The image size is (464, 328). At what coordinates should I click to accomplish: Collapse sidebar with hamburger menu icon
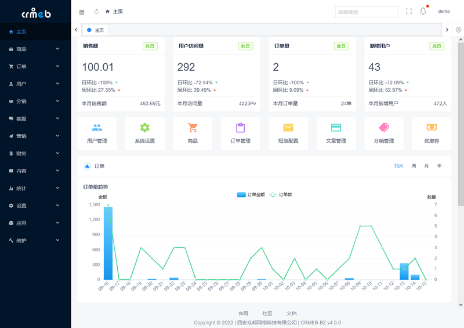point(81,12)
